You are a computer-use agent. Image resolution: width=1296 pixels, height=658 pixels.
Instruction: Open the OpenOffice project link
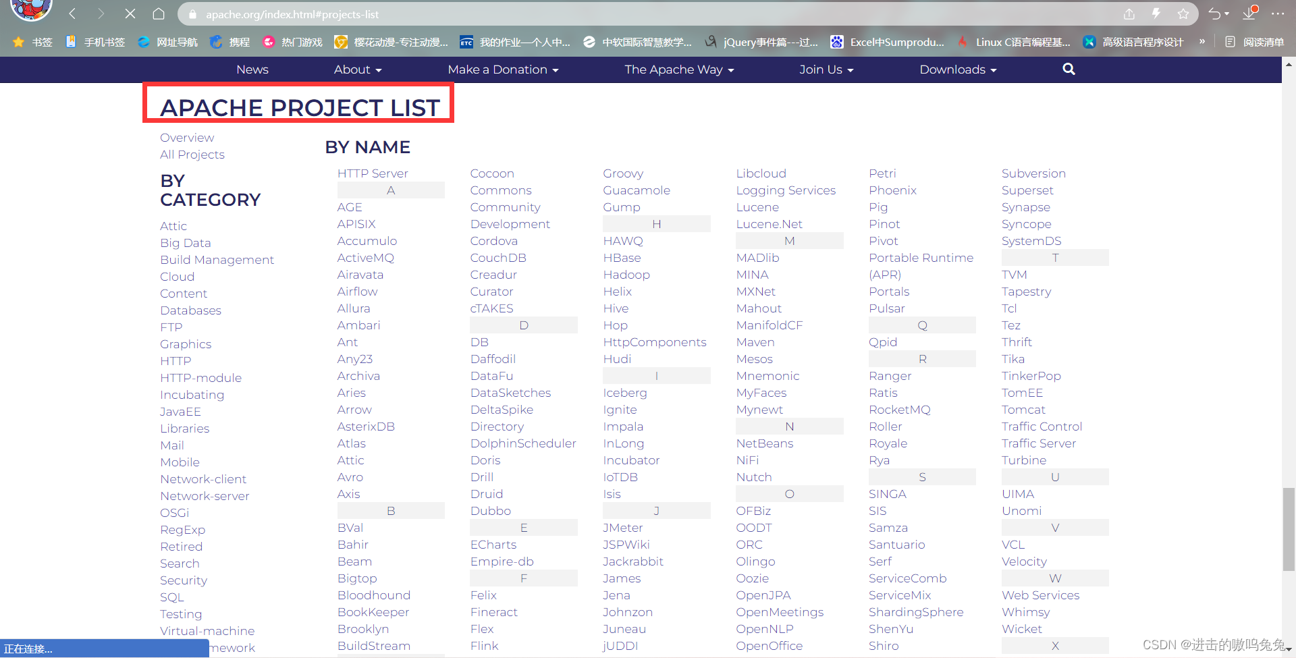[769, 646]
